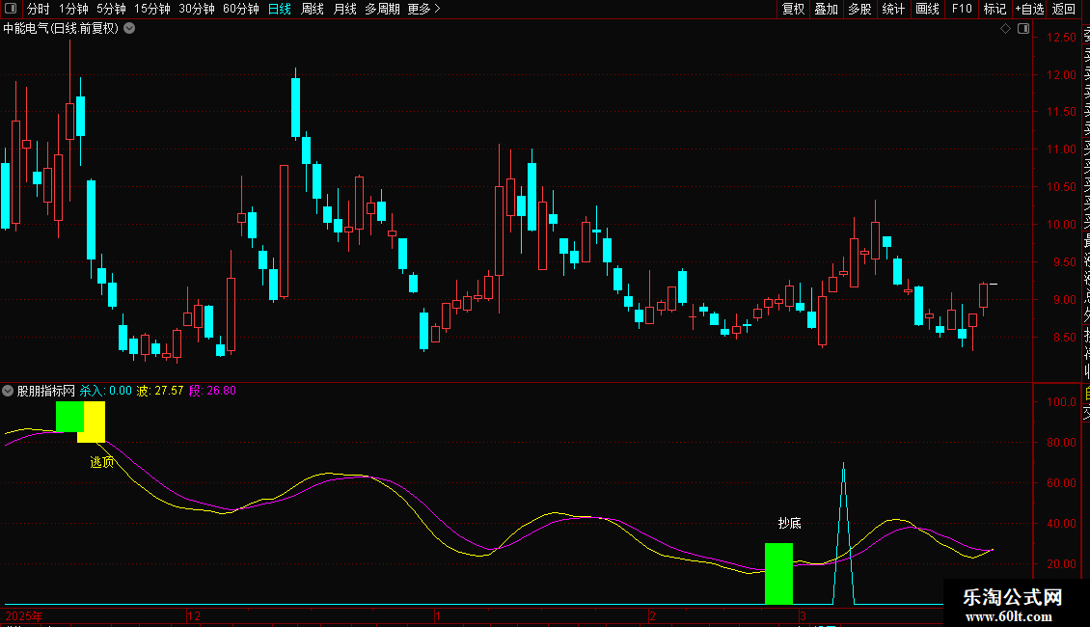Click 返回 to go back
1090x627 pixels.
[x=1064, y=9]
